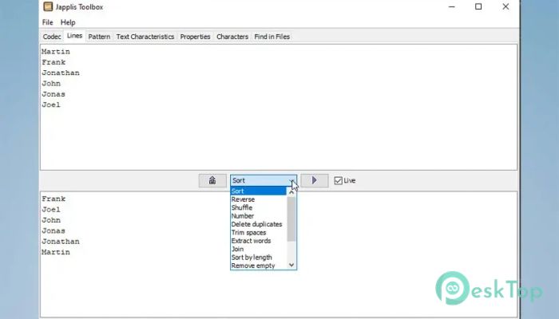Click the dropdown list scrollbar thumb
Viewport: 559px width, 319px height.
pos(291,219)
